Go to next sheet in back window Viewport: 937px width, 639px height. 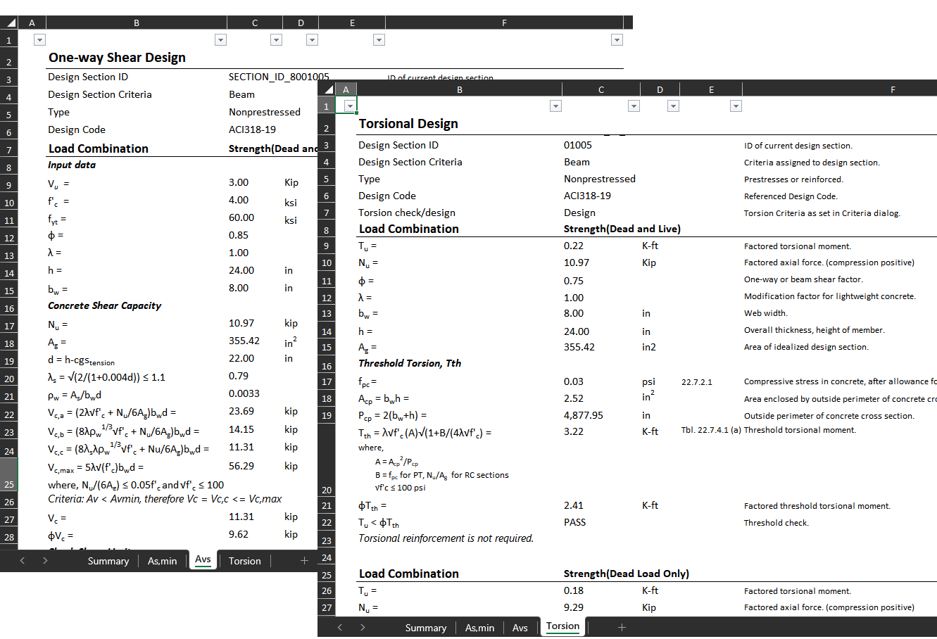tap(45, 561)
